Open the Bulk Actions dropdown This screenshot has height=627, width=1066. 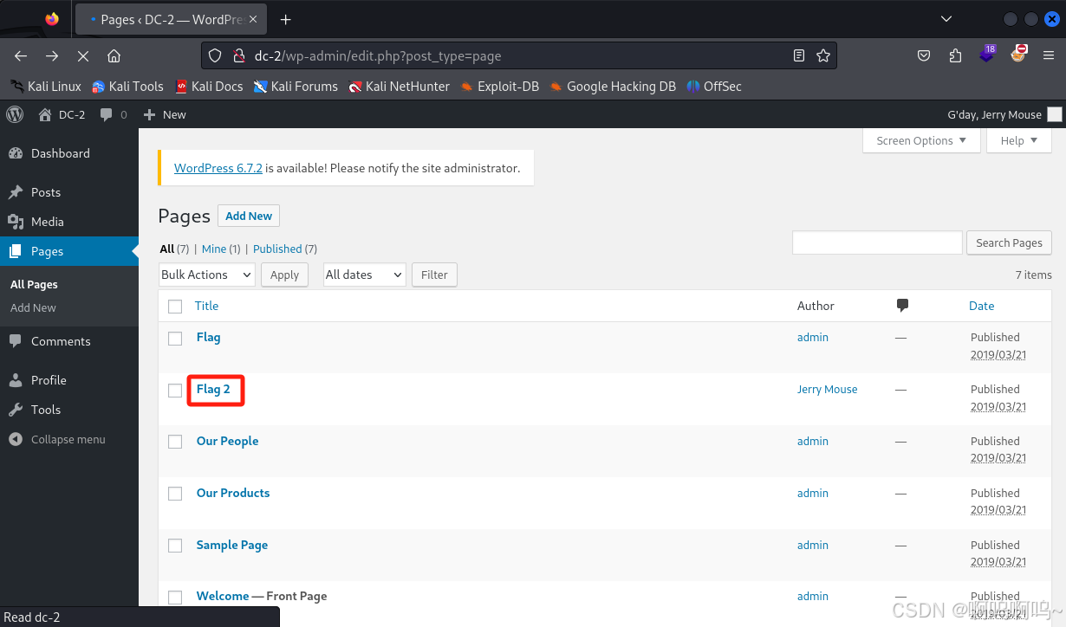[x=207, y=275]
